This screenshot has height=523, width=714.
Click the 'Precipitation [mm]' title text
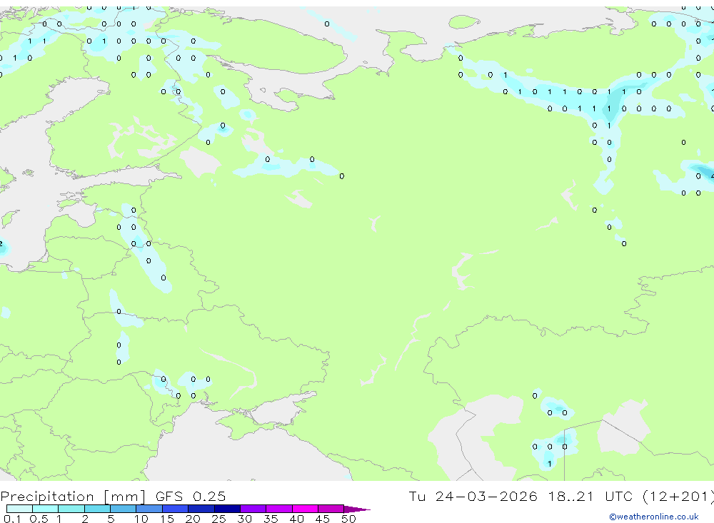point(73,497)
